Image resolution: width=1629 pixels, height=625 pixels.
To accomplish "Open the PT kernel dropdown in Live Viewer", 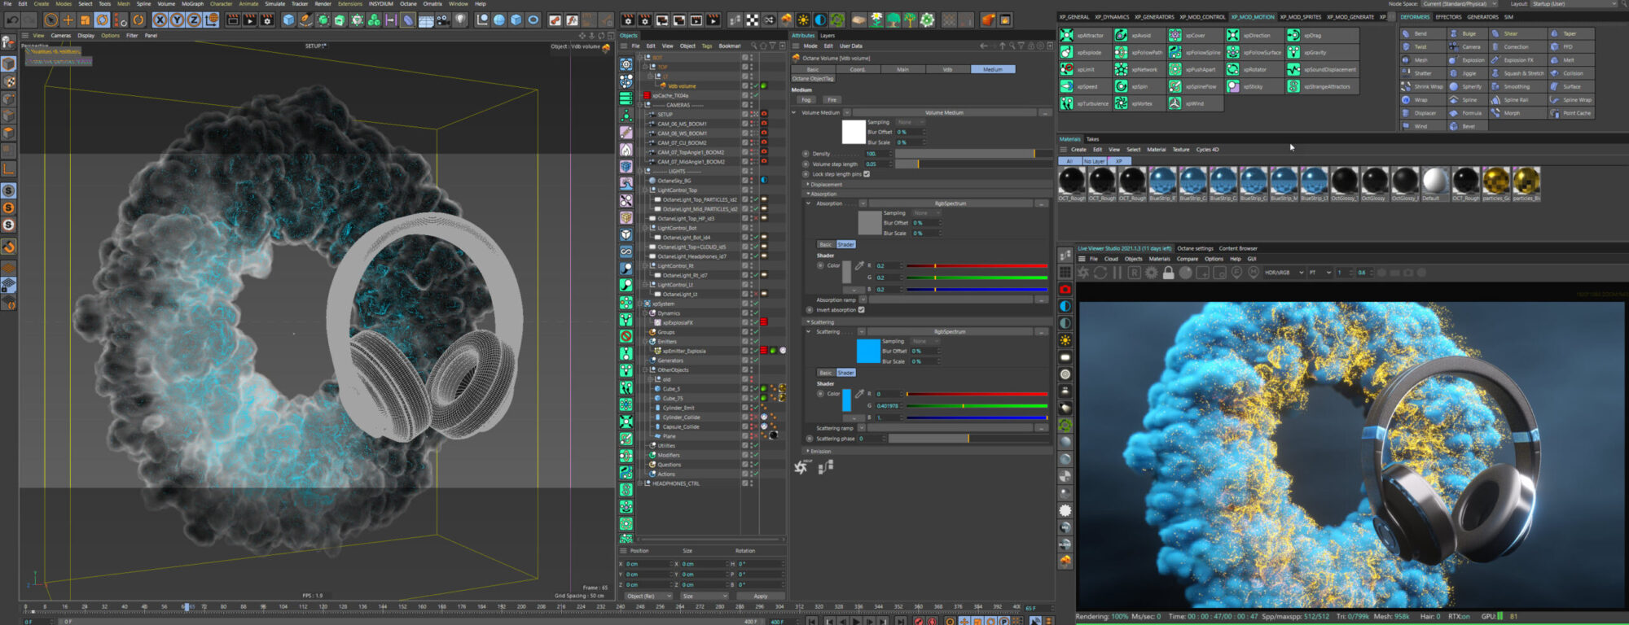I will (1319, 273).
